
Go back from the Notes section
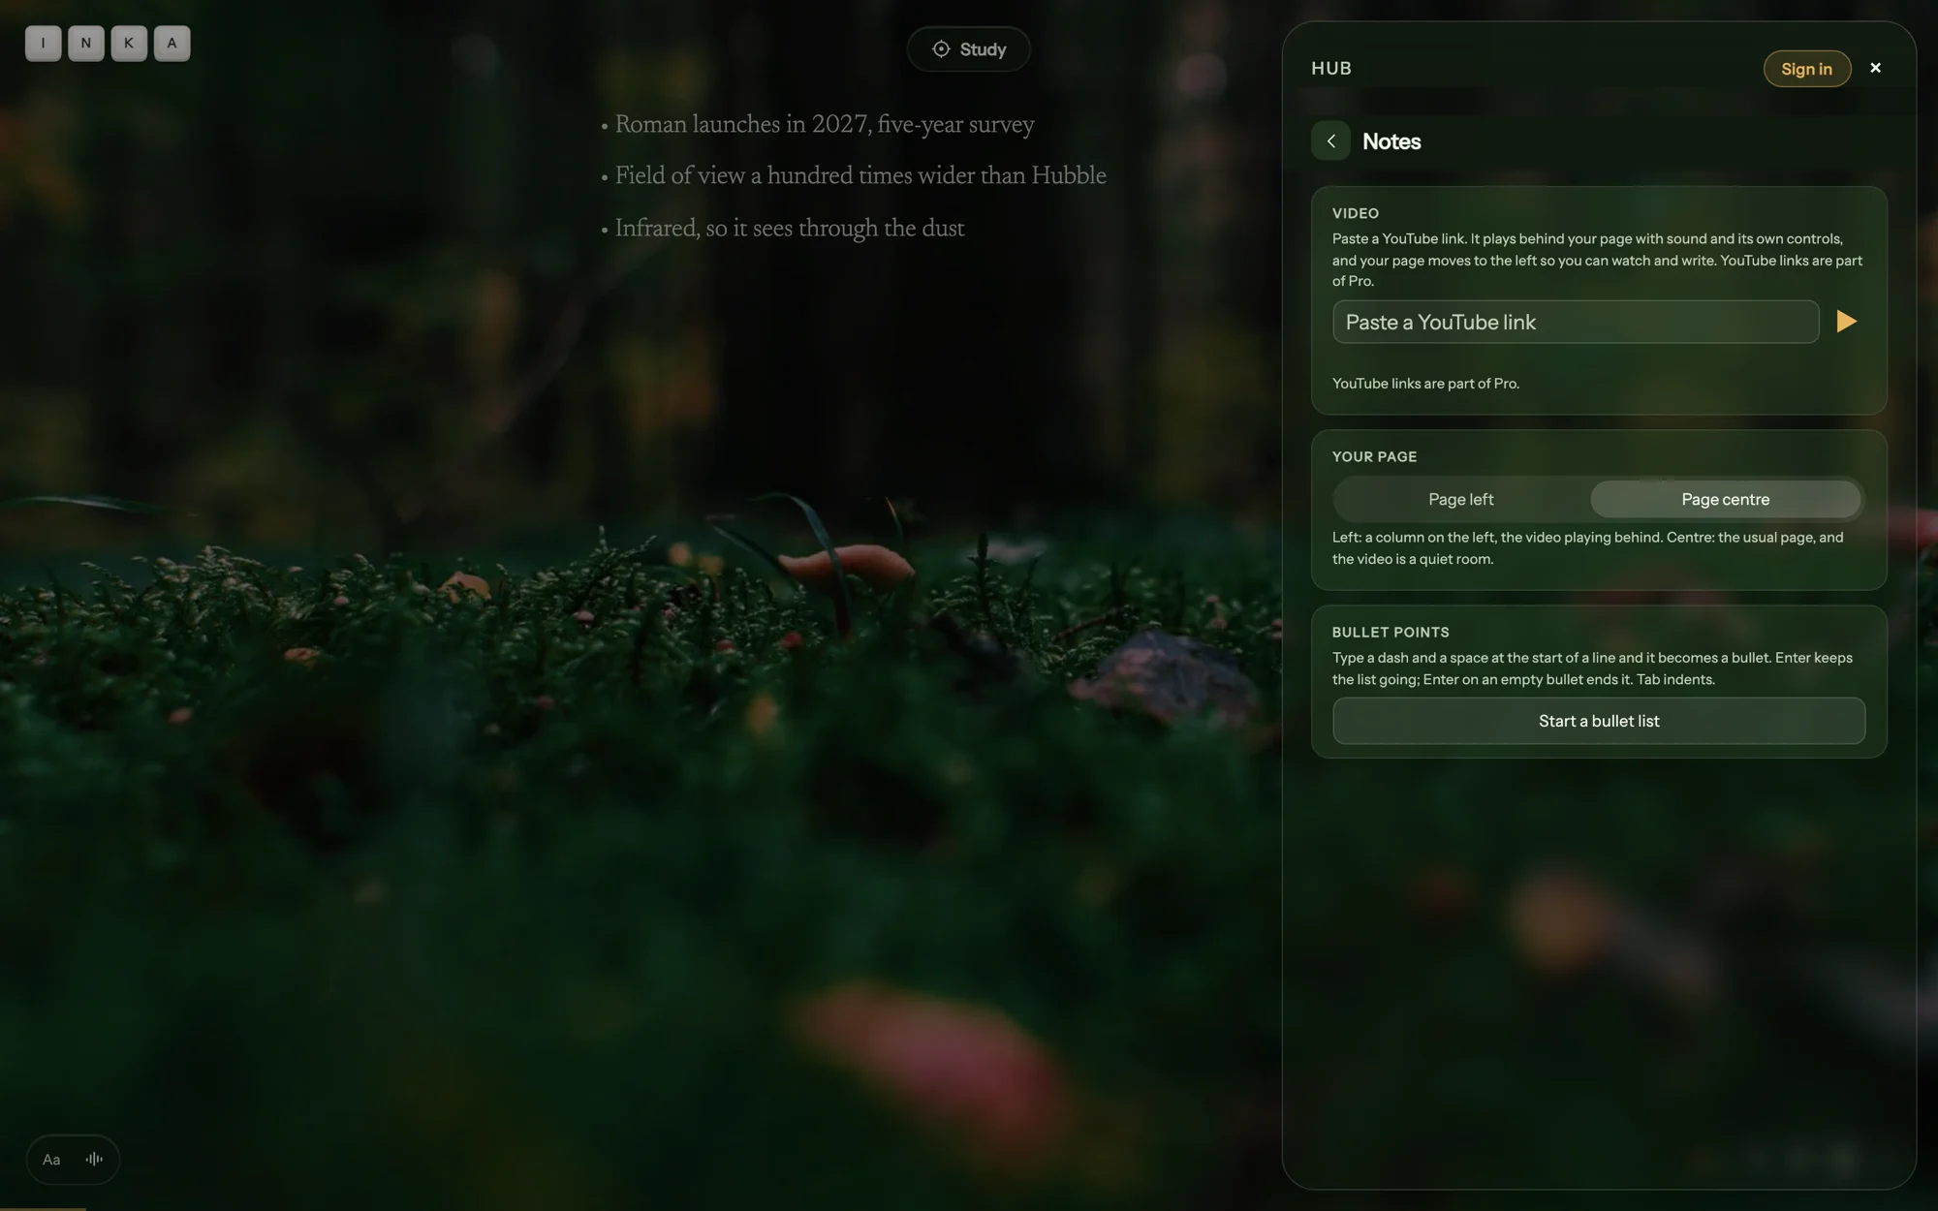1330,141
